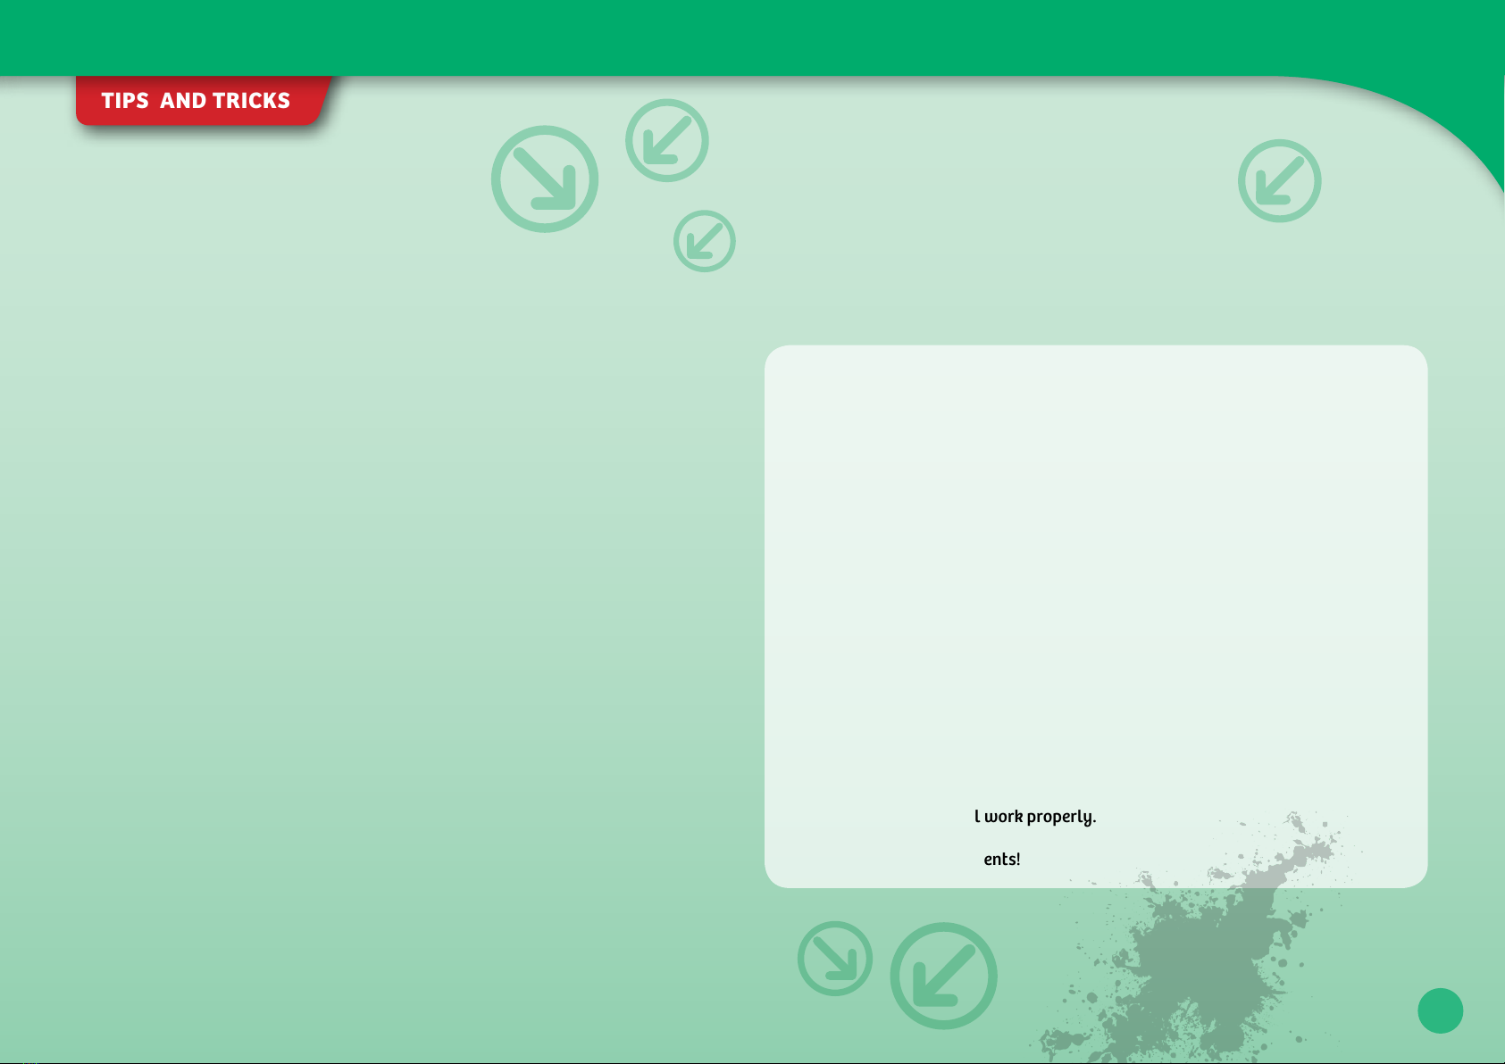Click the red "TIPS AND TRICKS" banner
The image size is (1505, 1064).
(x=203, y=100)
